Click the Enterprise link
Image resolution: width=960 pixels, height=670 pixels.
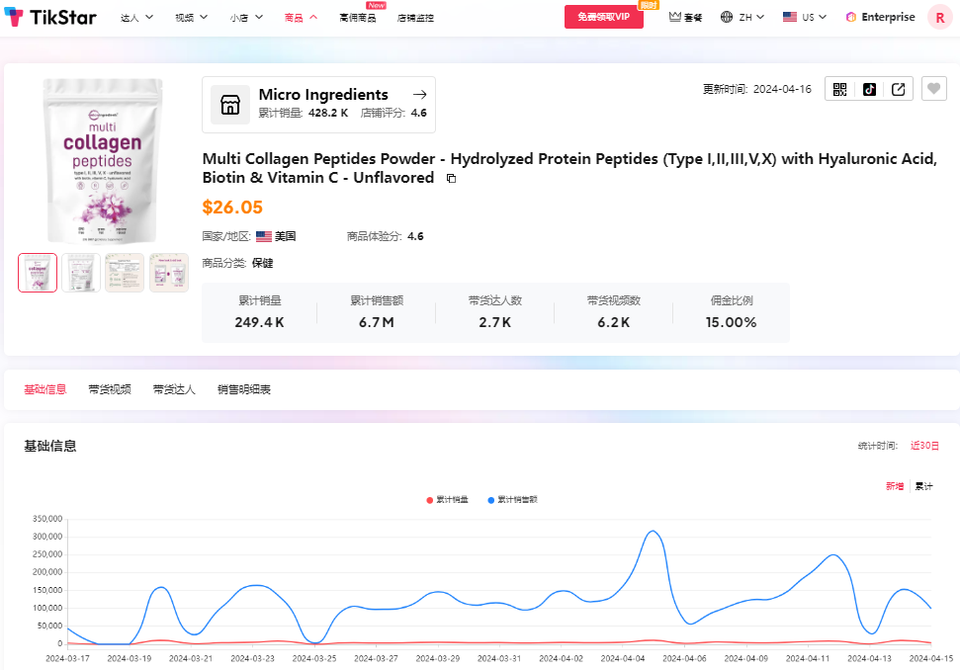tap(888, 17)
